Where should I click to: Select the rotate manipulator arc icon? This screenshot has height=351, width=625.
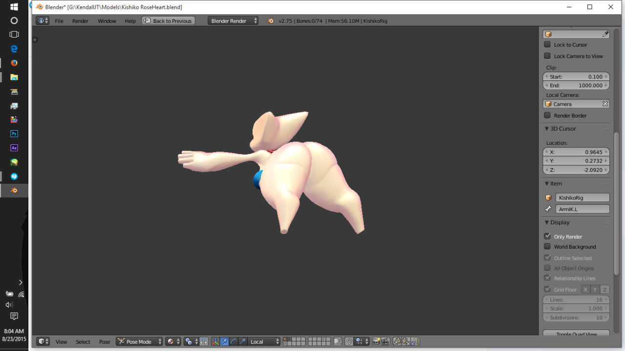[233, 342]
